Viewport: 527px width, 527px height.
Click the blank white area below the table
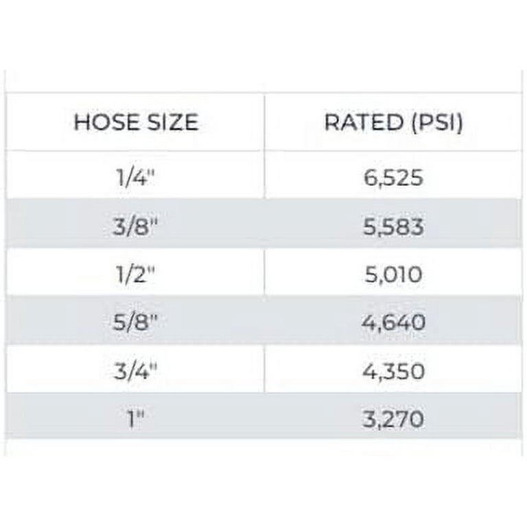[x=263, y=487]
